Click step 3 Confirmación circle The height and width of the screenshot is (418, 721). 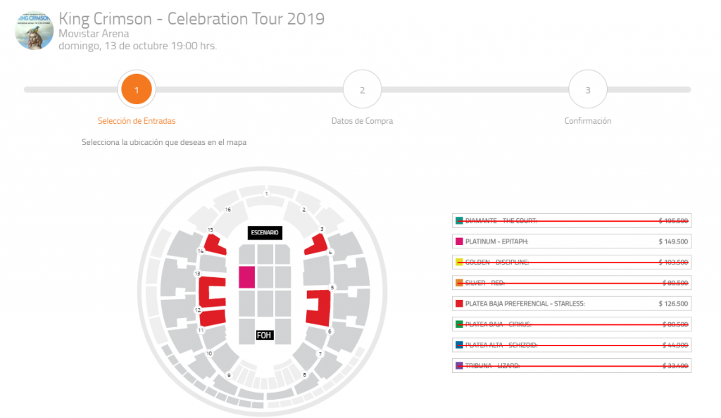pyautogui.click(x=587, y=90)
